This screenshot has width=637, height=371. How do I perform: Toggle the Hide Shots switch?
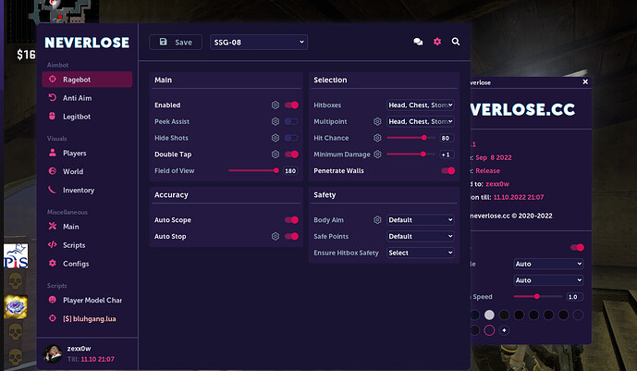[x=291, y=138]
